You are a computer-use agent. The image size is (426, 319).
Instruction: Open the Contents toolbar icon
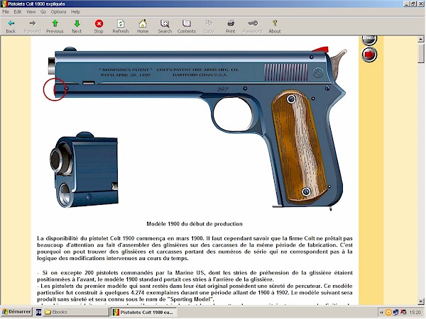tap(186, 23)
